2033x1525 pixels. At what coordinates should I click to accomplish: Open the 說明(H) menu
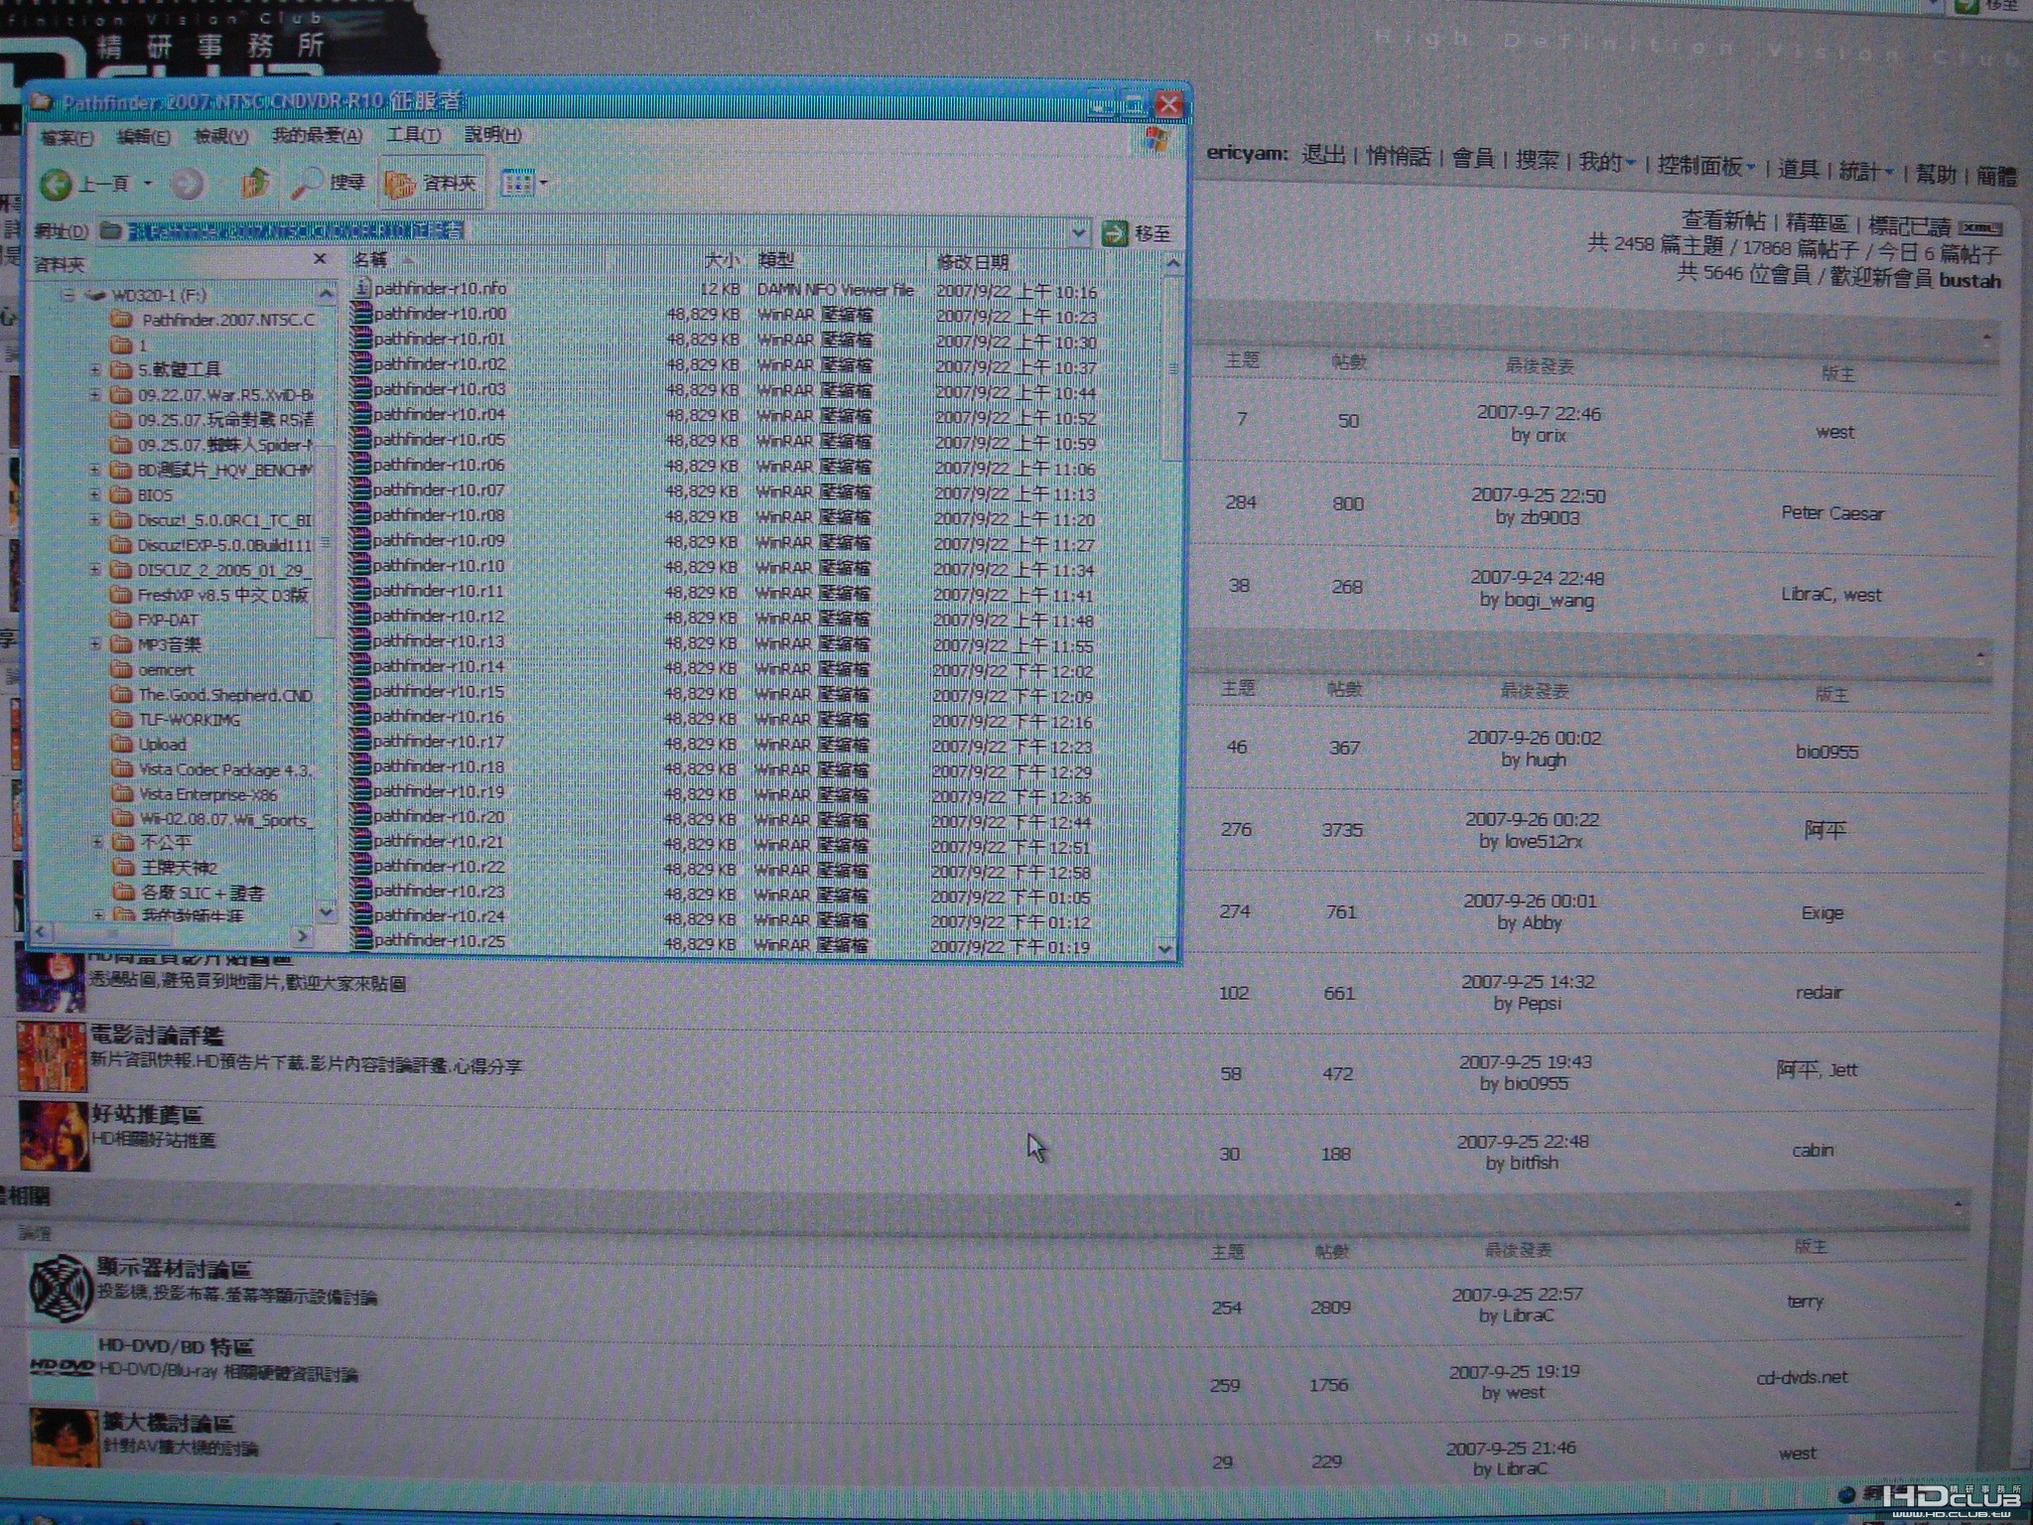492,134
